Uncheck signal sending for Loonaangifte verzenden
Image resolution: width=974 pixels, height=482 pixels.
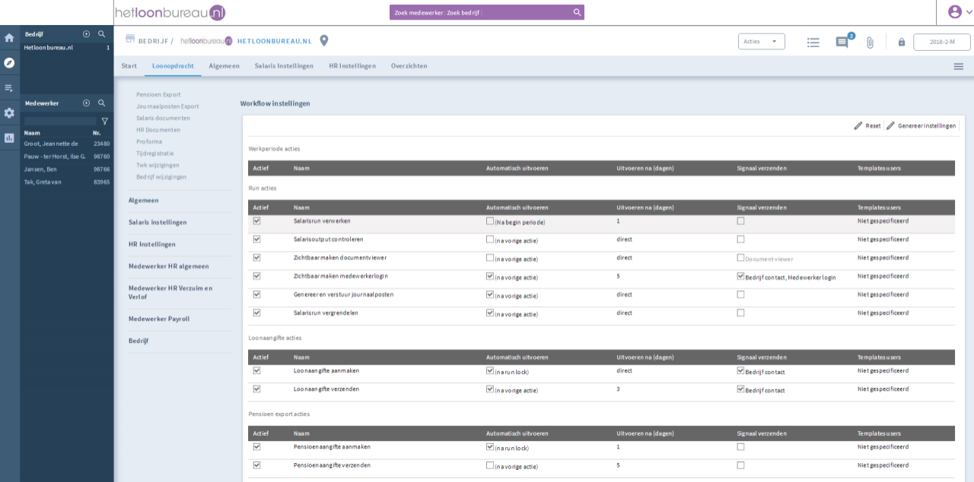click(740, 389)
